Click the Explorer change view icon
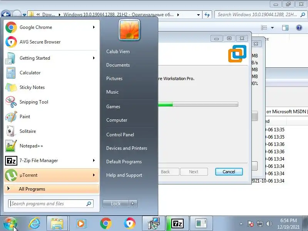The width and height of the screenshot is (308, 231). (x=264, y=28)
